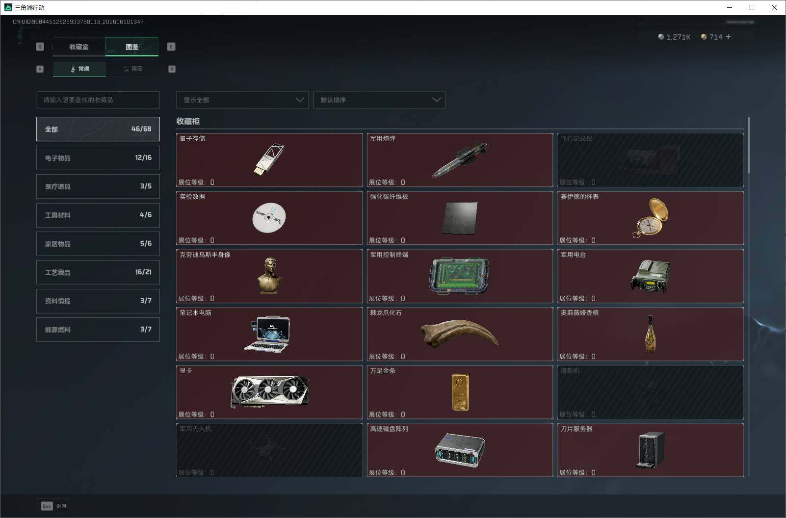Viewport: 786px width, 518px height.
Task: Open the 量子存储 item card
Action: coord(269,160)
